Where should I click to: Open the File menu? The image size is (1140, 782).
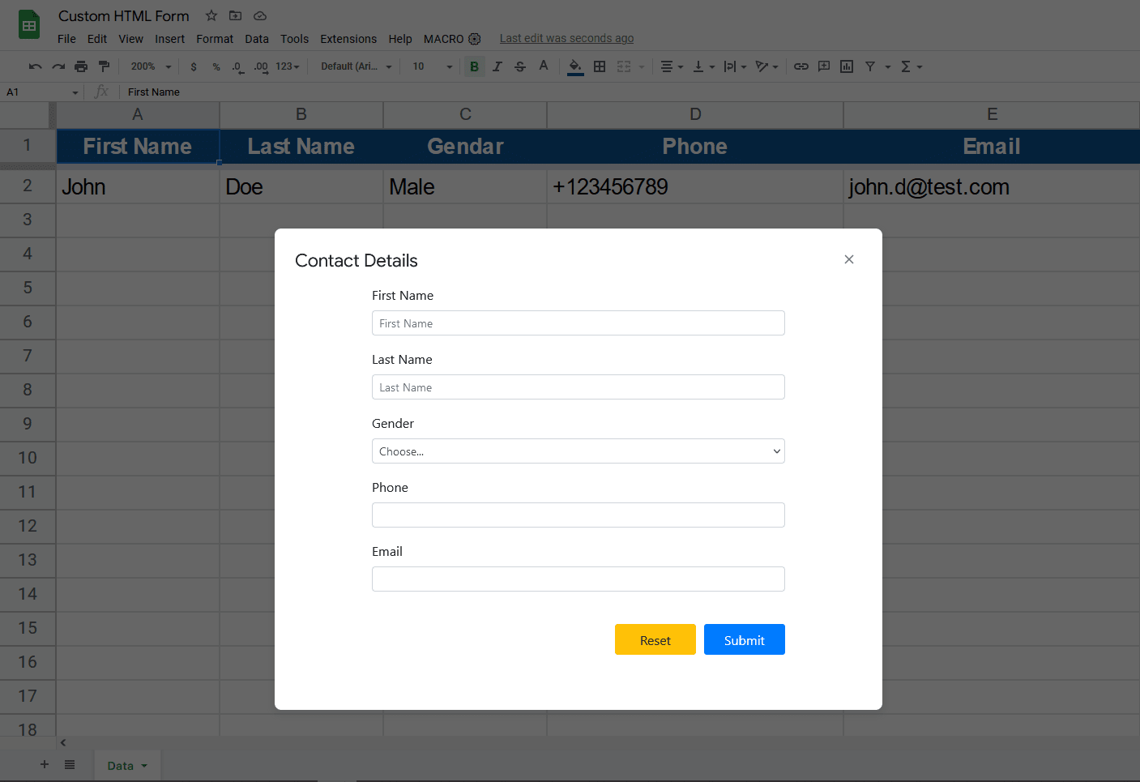(66, 39)
